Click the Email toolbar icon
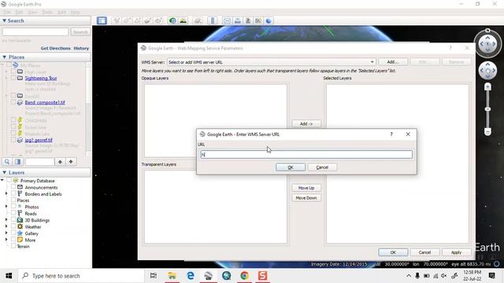The height and width of the screenshot is (283, 504). [227, 21]
